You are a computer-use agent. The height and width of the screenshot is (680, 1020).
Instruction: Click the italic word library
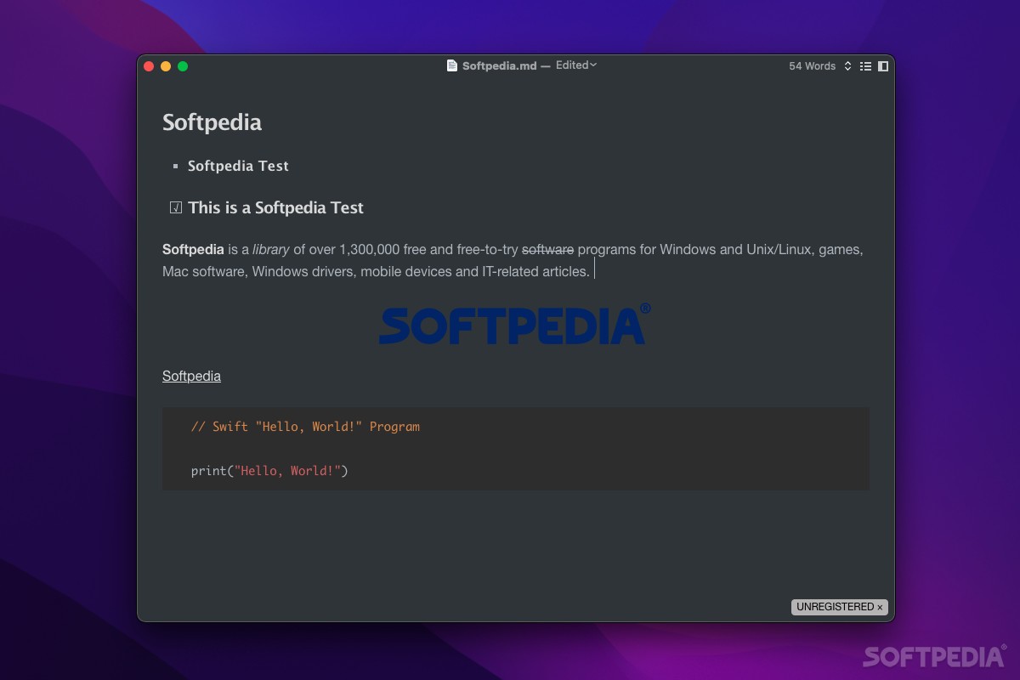click(271, 250)
